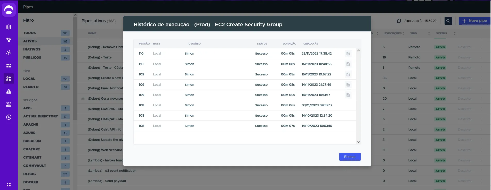The width and height of the screenshot is (491, 190).
Task: Click the app logo in sidebar
Action: pos(9,10)
